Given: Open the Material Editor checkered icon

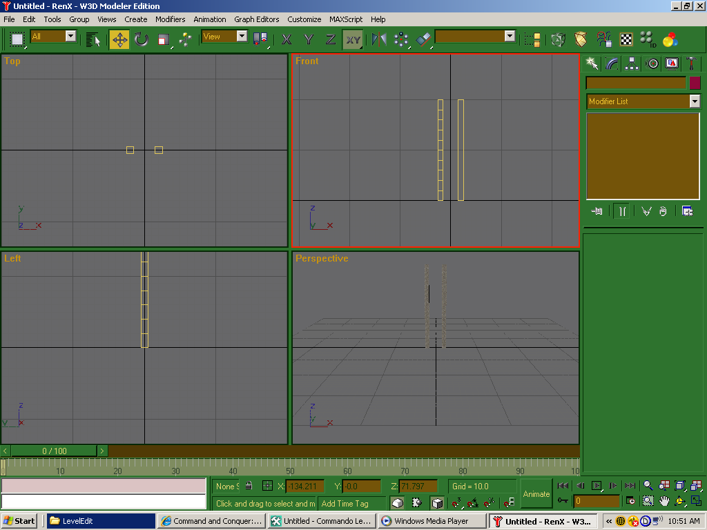Looking at the screenshot, I should tap(626, 39).
